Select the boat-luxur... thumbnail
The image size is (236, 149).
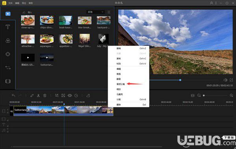66,20
